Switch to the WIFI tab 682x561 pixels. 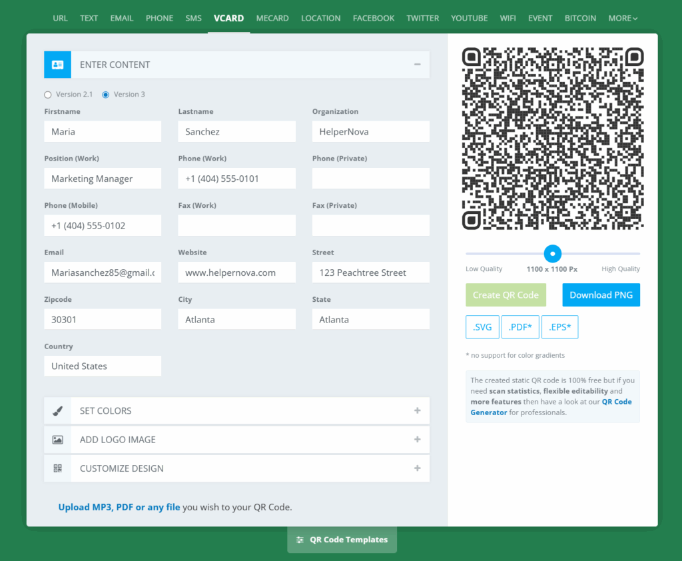point(508,18)
